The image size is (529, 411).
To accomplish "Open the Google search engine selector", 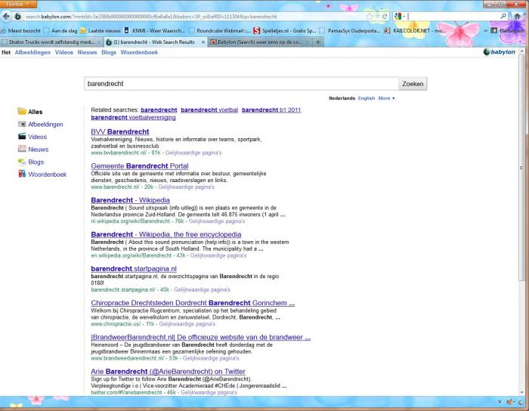I will coord(400,16).
